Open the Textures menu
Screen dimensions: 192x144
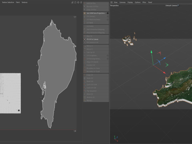pyautogui.click(x=24, y=2)
